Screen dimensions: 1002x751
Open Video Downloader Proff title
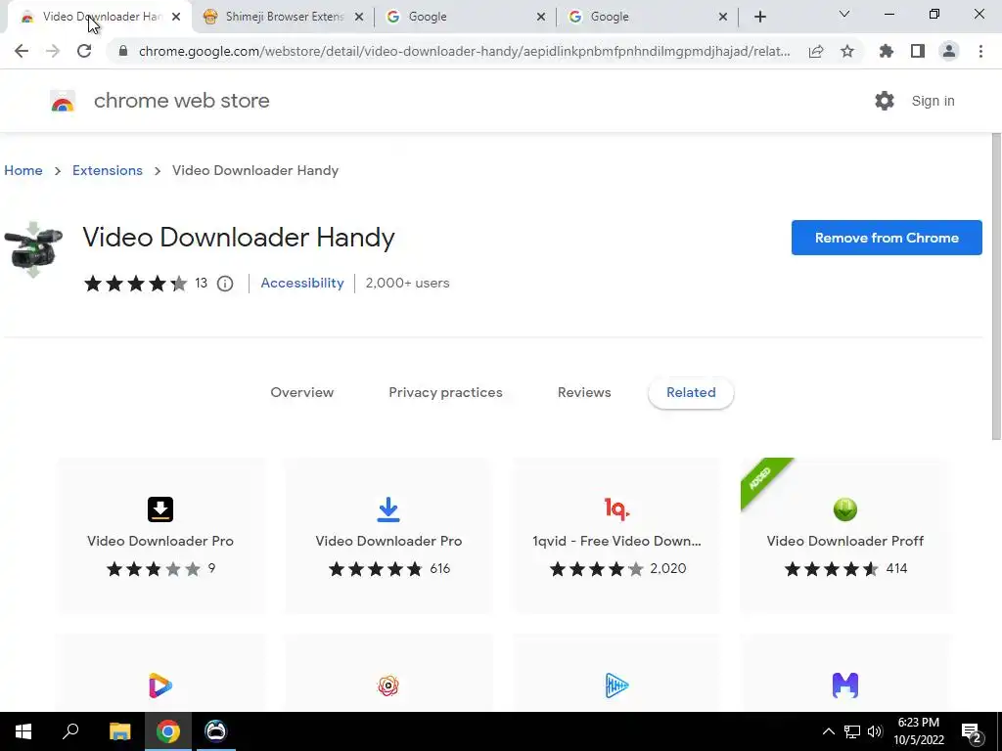pos(844,541)
